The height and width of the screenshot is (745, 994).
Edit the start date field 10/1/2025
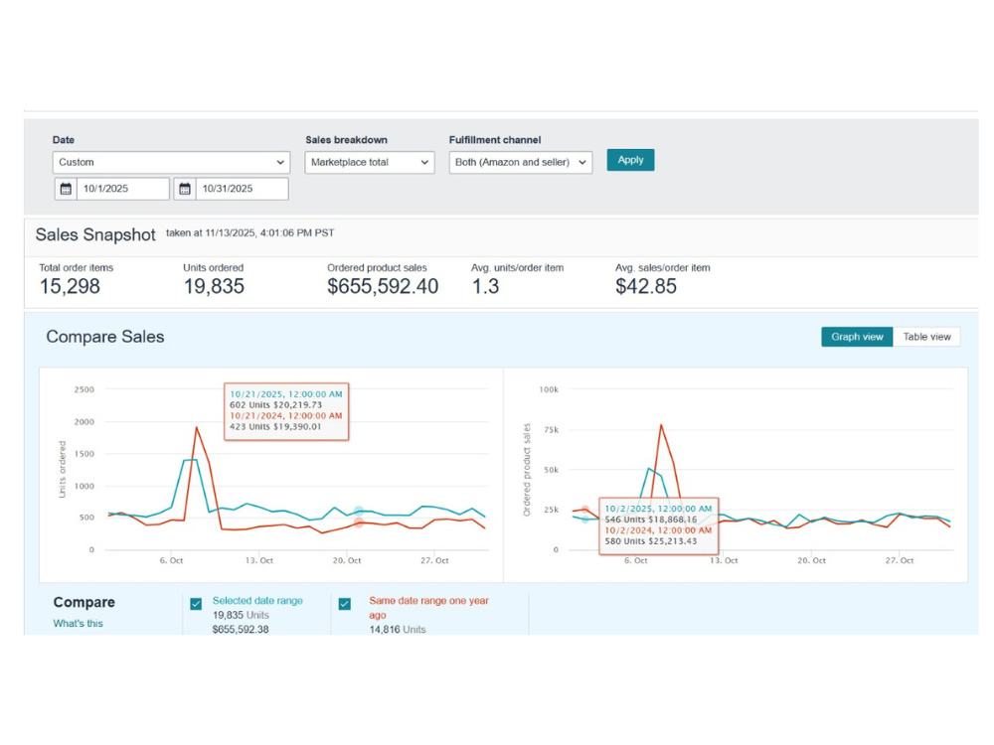click(x=123, y=189)
